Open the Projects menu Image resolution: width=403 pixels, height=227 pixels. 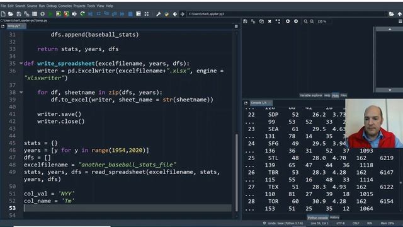click(79, 6)
